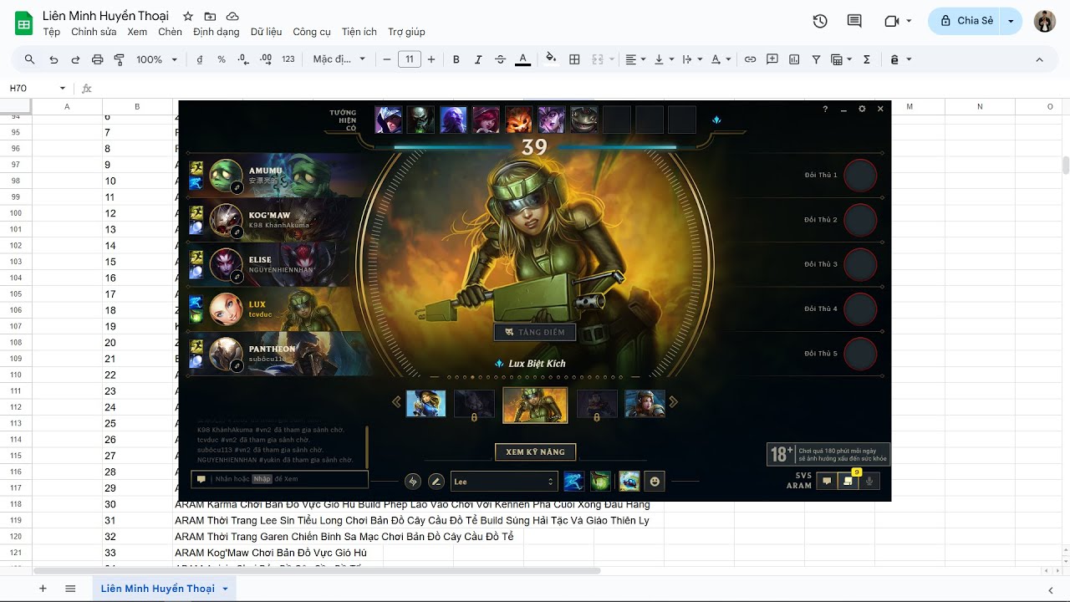This screenshot has width=1070, height=602.
Task: Open the Tệp menu
Action: pos(52,32)
